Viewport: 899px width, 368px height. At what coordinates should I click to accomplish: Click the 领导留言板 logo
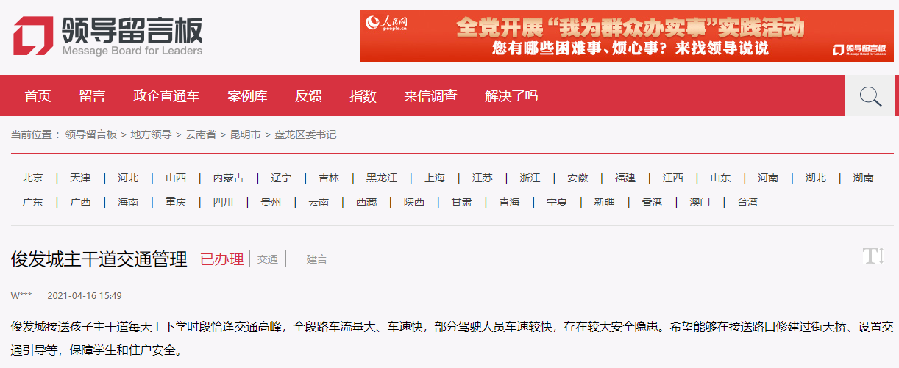(107, 35)
